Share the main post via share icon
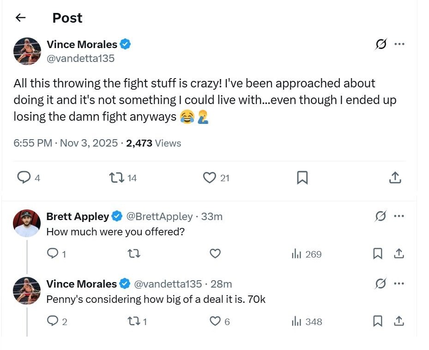429x350 pixels. pyautogui.click(x=395, y=178)
